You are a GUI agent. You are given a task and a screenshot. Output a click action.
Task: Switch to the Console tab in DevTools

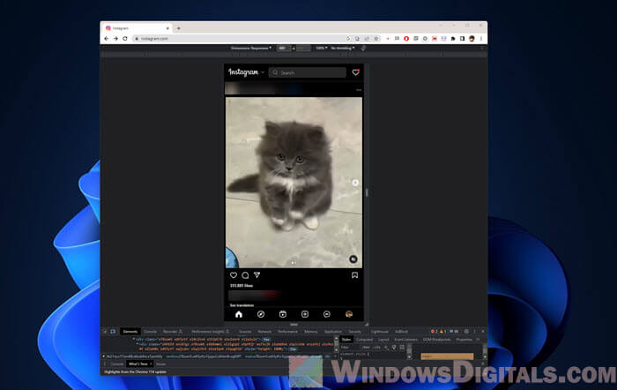pyautogui.click(x=151, y=331)
